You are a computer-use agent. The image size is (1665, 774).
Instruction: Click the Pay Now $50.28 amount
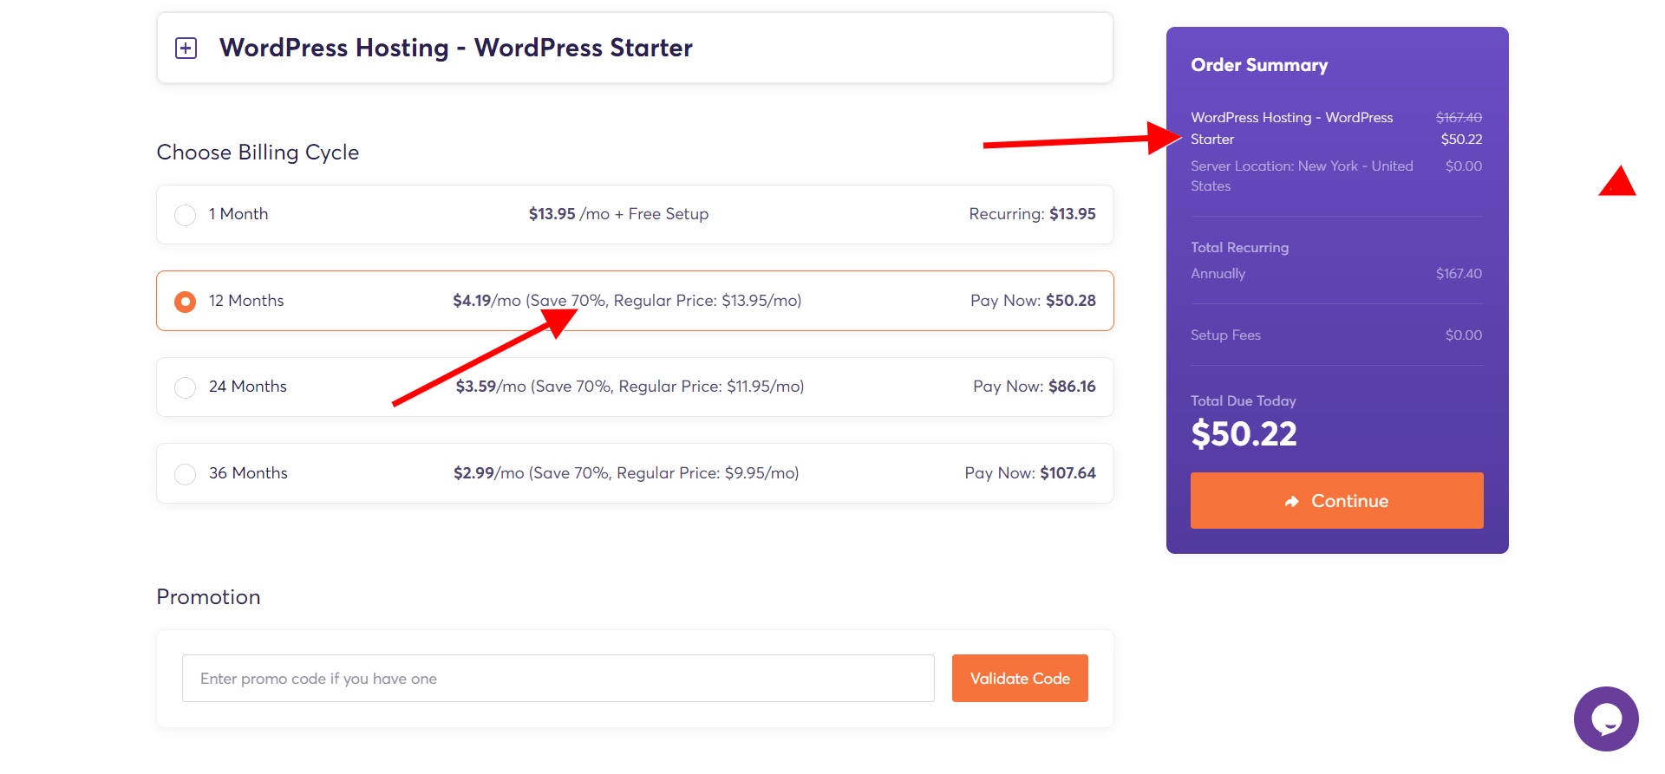tap(1033, 301)
